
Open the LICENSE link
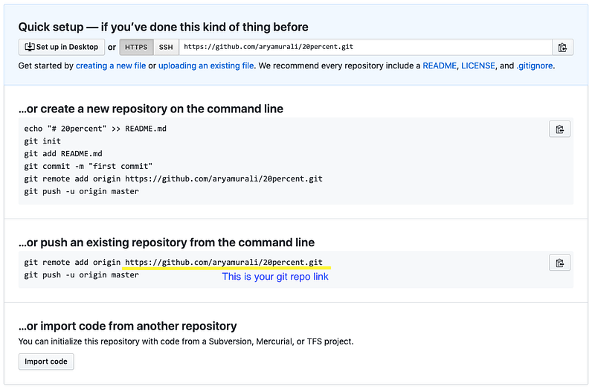pos(479,65)
